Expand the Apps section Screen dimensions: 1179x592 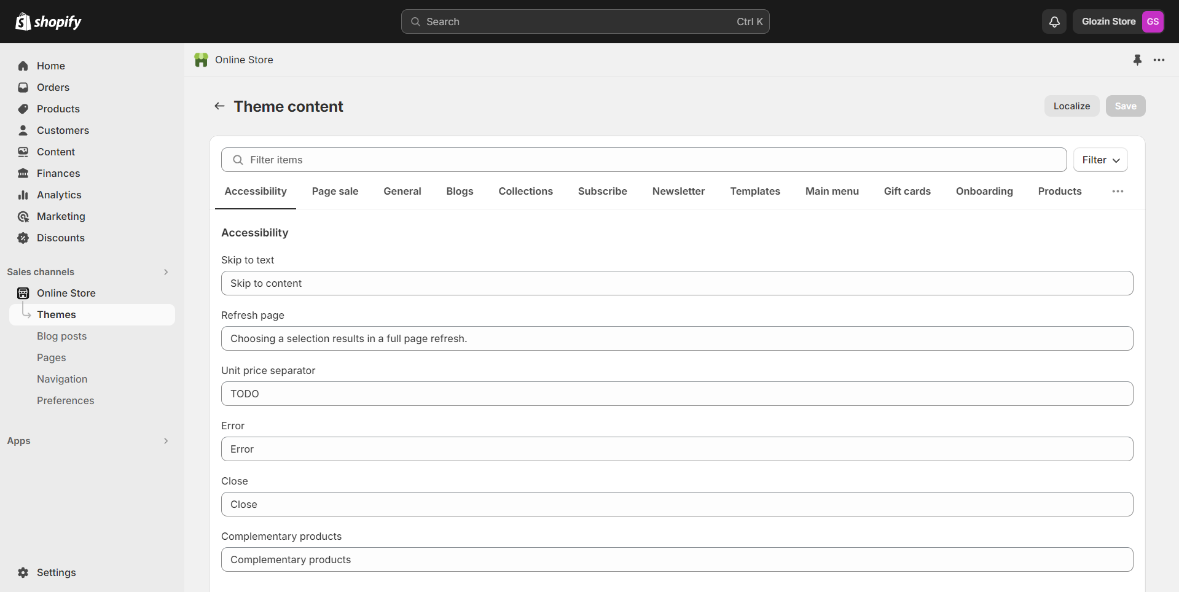(166, 441)
